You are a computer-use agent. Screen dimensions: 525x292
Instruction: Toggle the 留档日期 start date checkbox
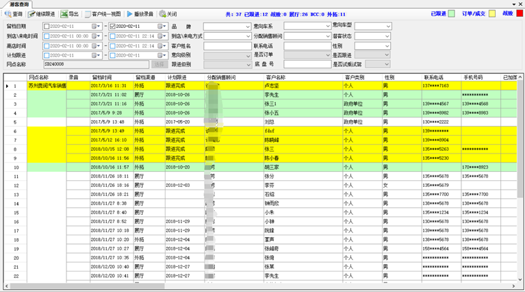click(x=47, y=27)
